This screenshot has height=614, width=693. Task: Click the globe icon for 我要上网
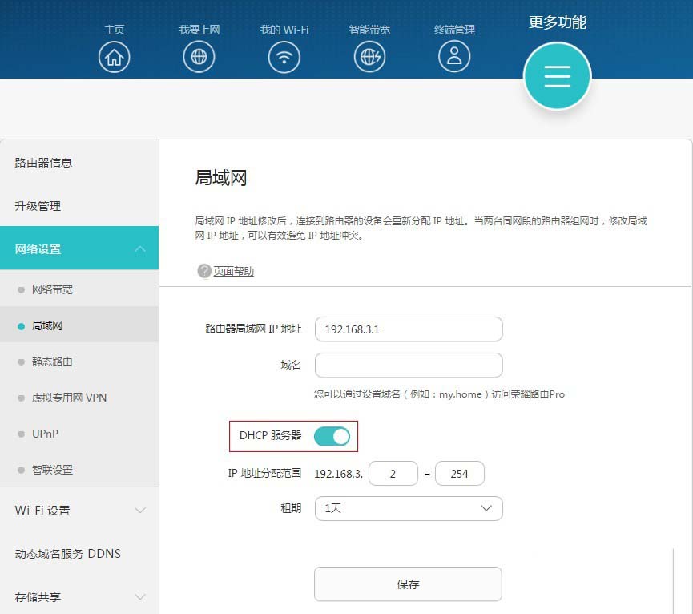pos(199,57)
